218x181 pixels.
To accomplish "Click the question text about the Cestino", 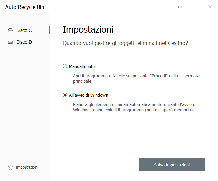I will [125, 43].
